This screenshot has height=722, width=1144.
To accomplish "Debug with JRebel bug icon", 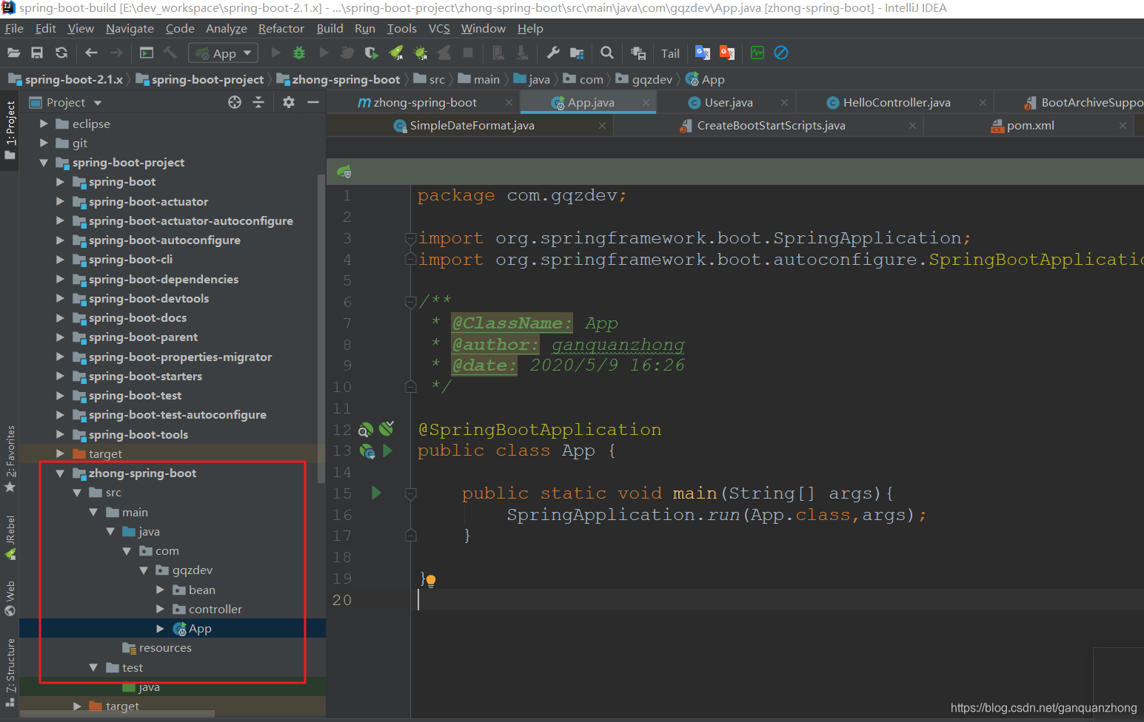I will point(420,53).
